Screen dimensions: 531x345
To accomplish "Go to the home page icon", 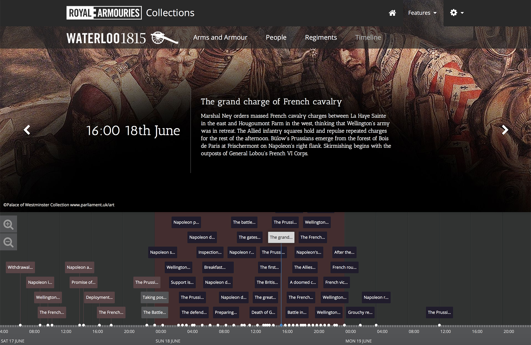I will click(x=392, y=13).
